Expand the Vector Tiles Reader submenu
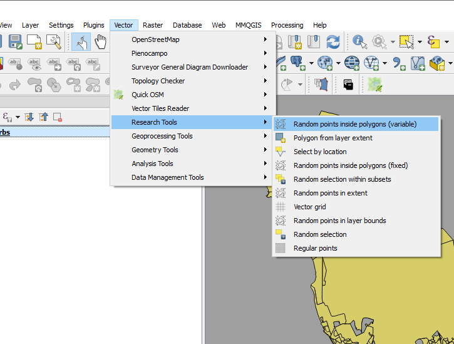 click(x=192, y=108)
